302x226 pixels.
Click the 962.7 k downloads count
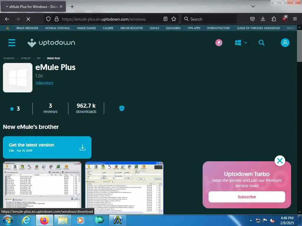pyautogui.click(x=86, y=109)
